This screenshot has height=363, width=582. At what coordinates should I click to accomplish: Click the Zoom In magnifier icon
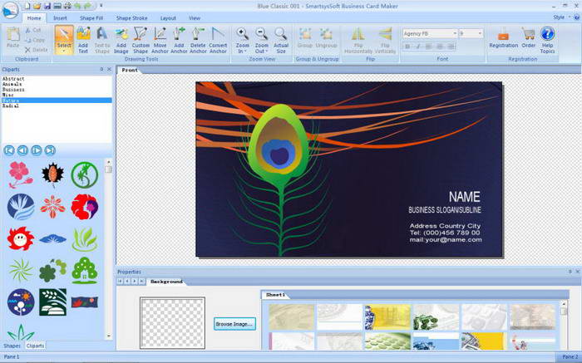pos(243,34)
